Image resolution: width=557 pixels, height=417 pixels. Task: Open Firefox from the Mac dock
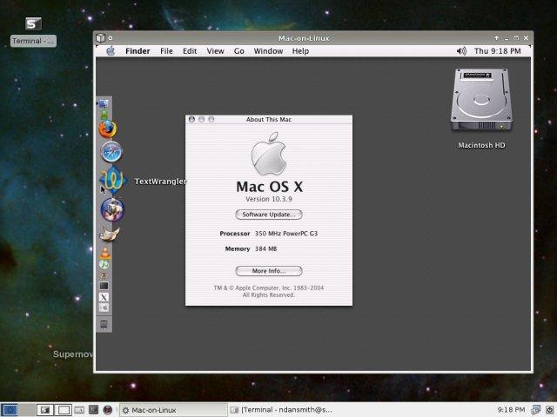[107, 129]
